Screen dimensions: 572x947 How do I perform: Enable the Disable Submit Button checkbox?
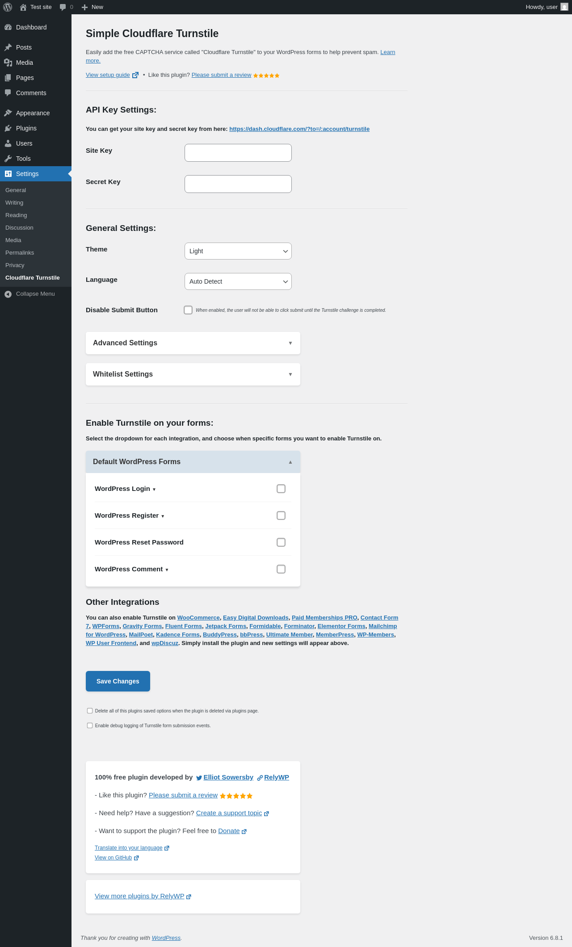click(x=188, y=310)
